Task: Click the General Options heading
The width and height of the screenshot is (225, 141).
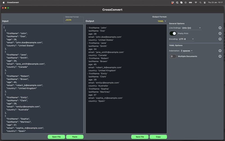Action: [177, 24]
